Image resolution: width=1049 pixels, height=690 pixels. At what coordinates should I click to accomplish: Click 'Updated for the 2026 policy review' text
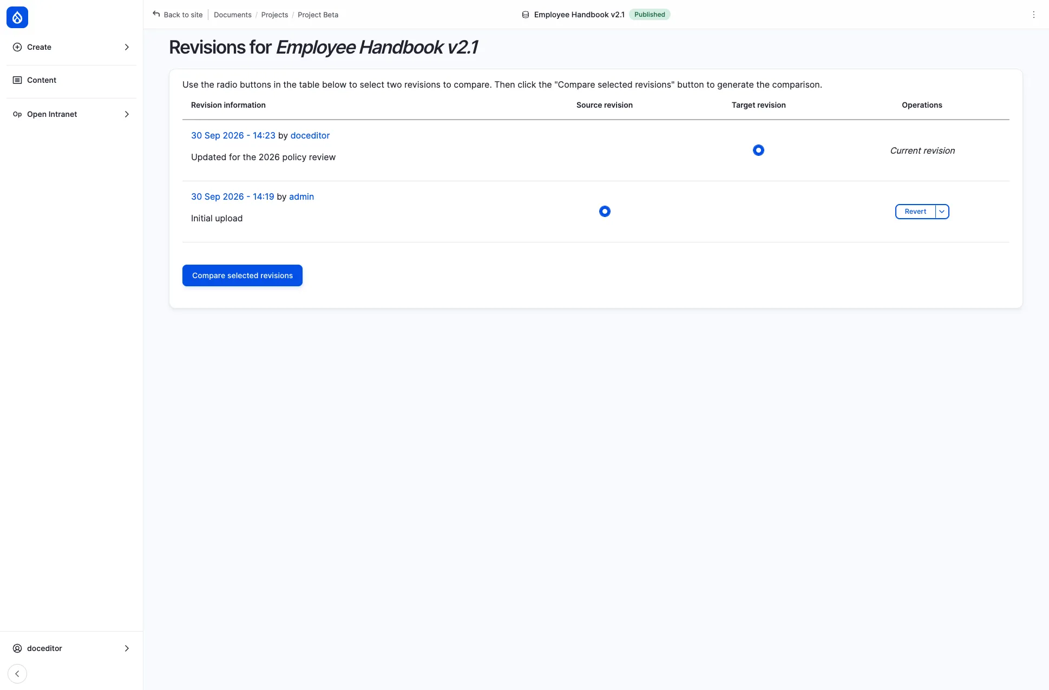[x=263, y=157]
